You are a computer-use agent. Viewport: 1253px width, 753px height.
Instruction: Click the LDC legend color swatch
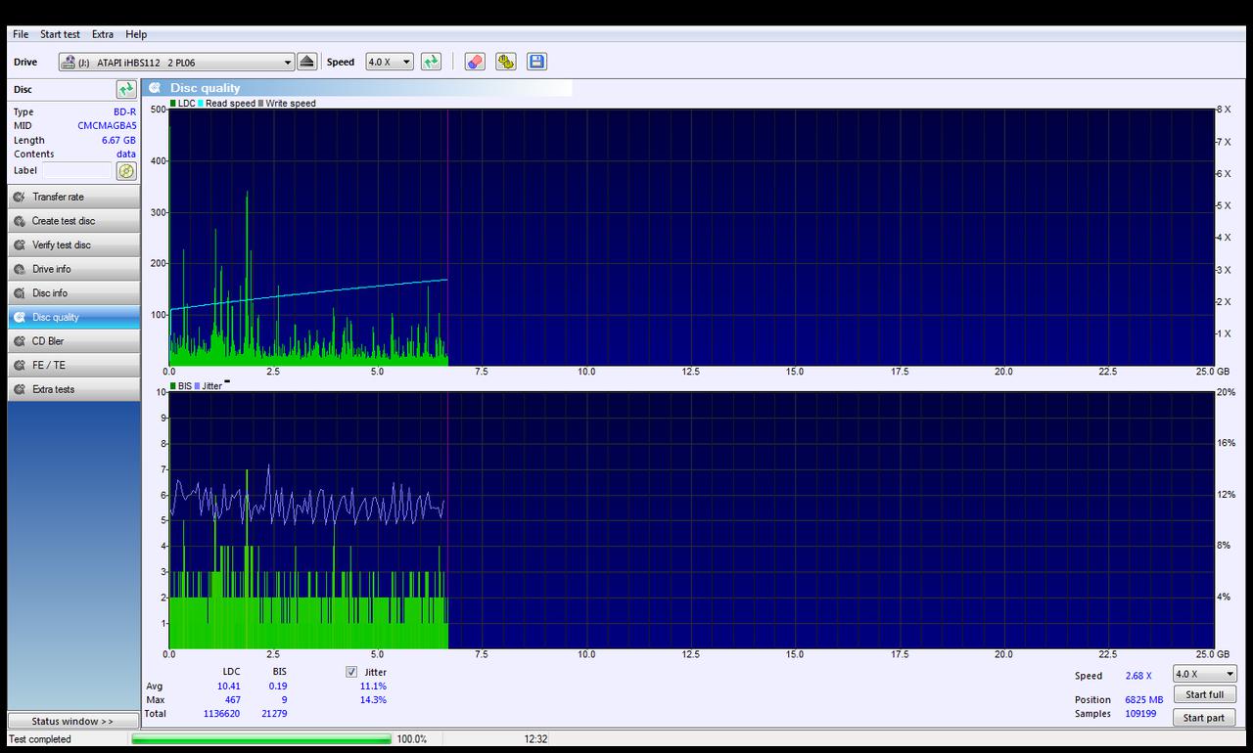(x=173, y=104)
